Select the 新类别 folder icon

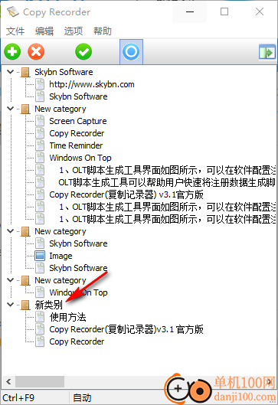tap(25, 305)
